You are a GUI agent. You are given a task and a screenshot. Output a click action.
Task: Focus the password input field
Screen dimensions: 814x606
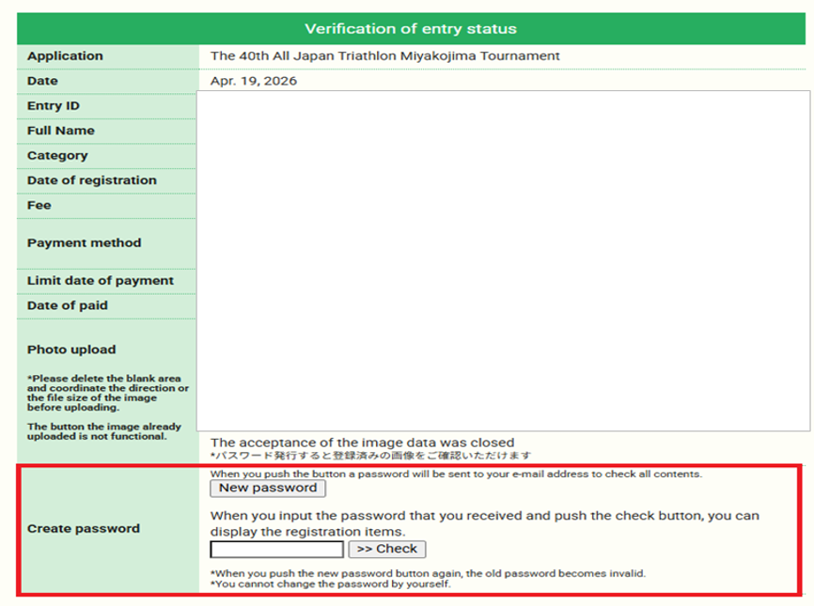276,550
